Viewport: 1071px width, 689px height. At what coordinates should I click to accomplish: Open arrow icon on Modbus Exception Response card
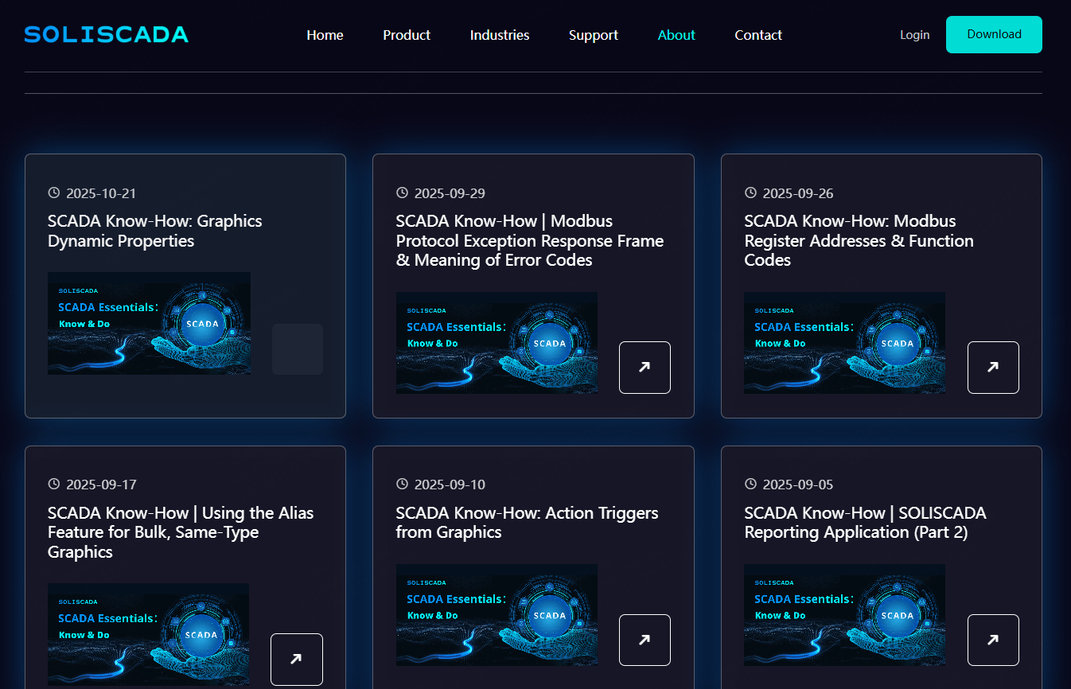pos(645,367)
